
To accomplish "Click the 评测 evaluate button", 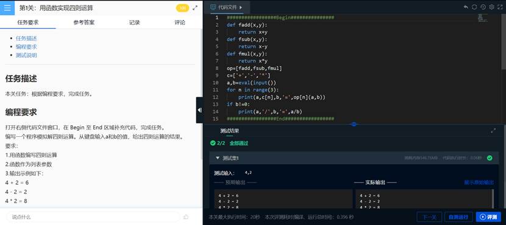I will point(488,217).
